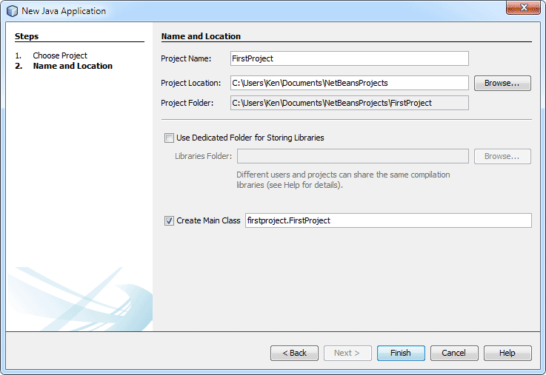Click into the Project Location field
Screen dimensions: 546x375
tap(349, 83)
